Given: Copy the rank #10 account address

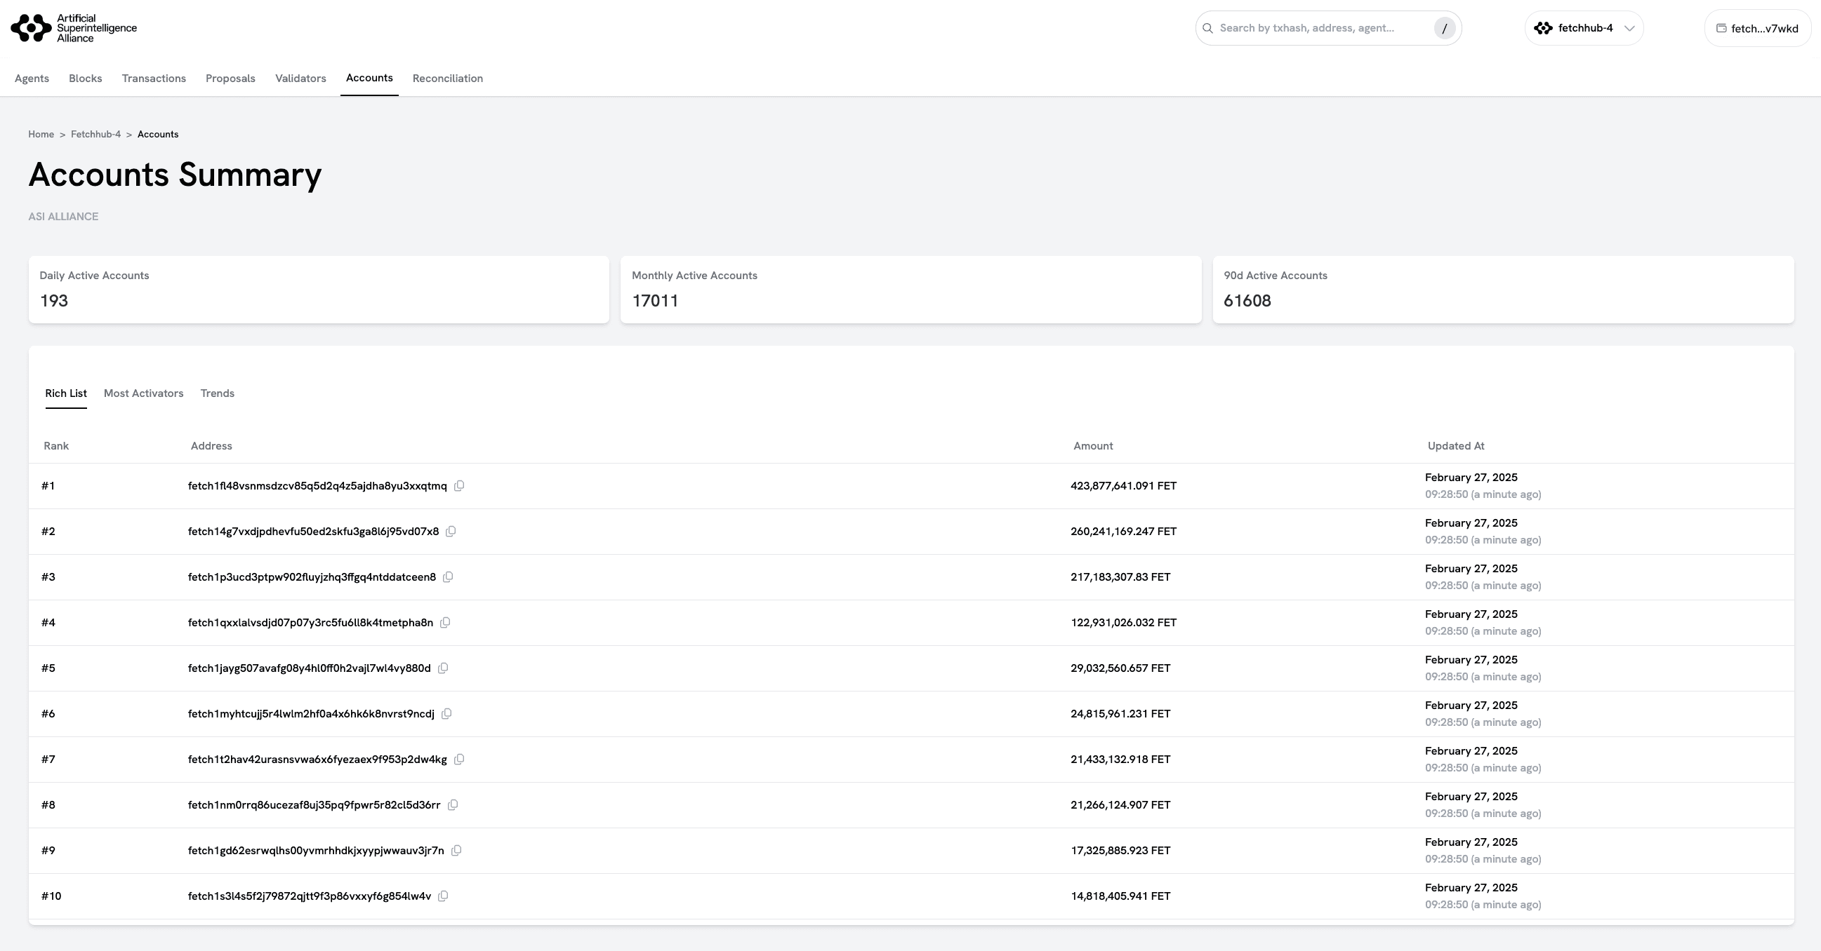Looking at the screenshot, I should coord(443,896).
